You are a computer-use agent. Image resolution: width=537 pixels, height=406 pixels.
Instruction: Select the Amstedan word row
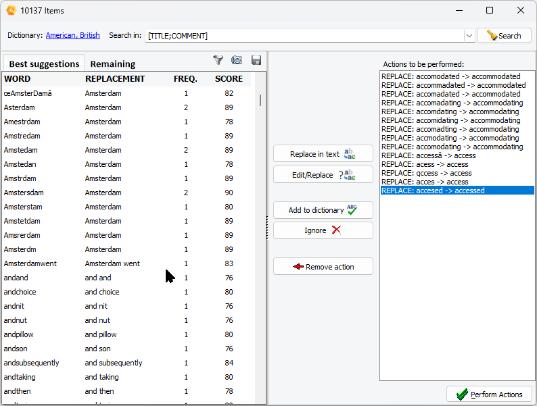click(126, 164)
